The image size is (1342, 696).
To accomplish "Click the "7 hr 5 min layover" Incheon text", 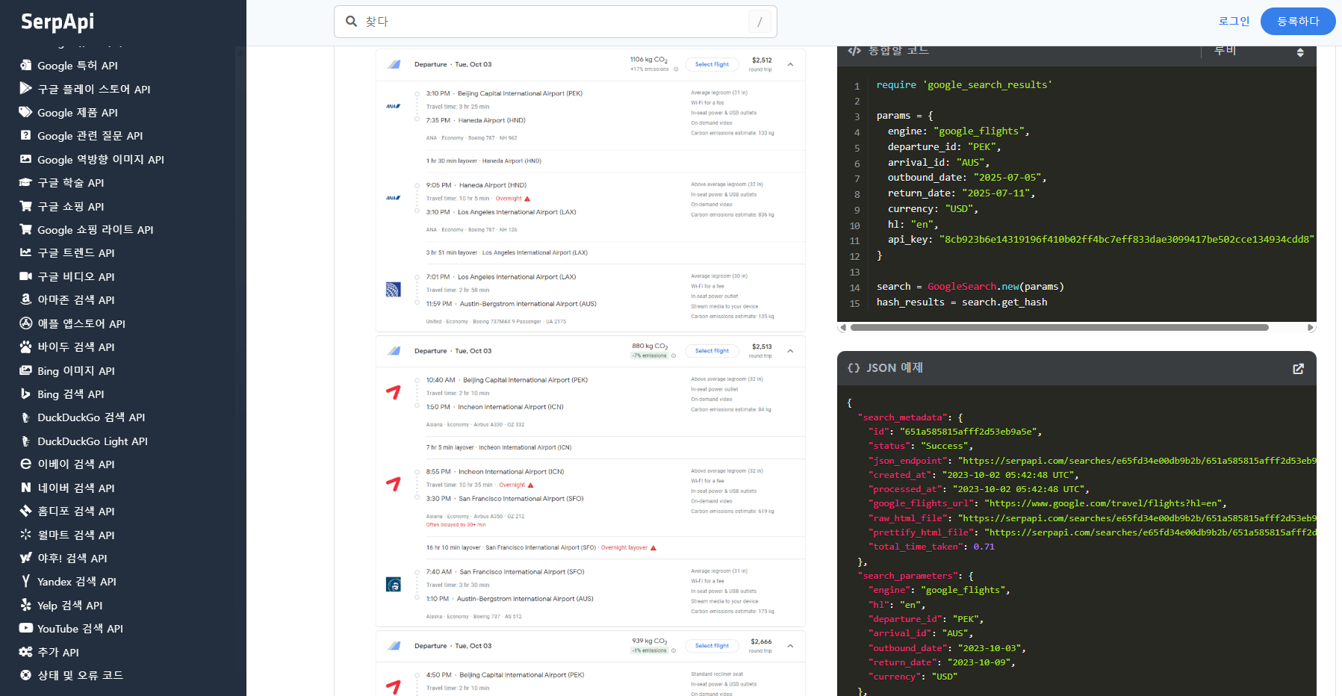I will 499,448.
